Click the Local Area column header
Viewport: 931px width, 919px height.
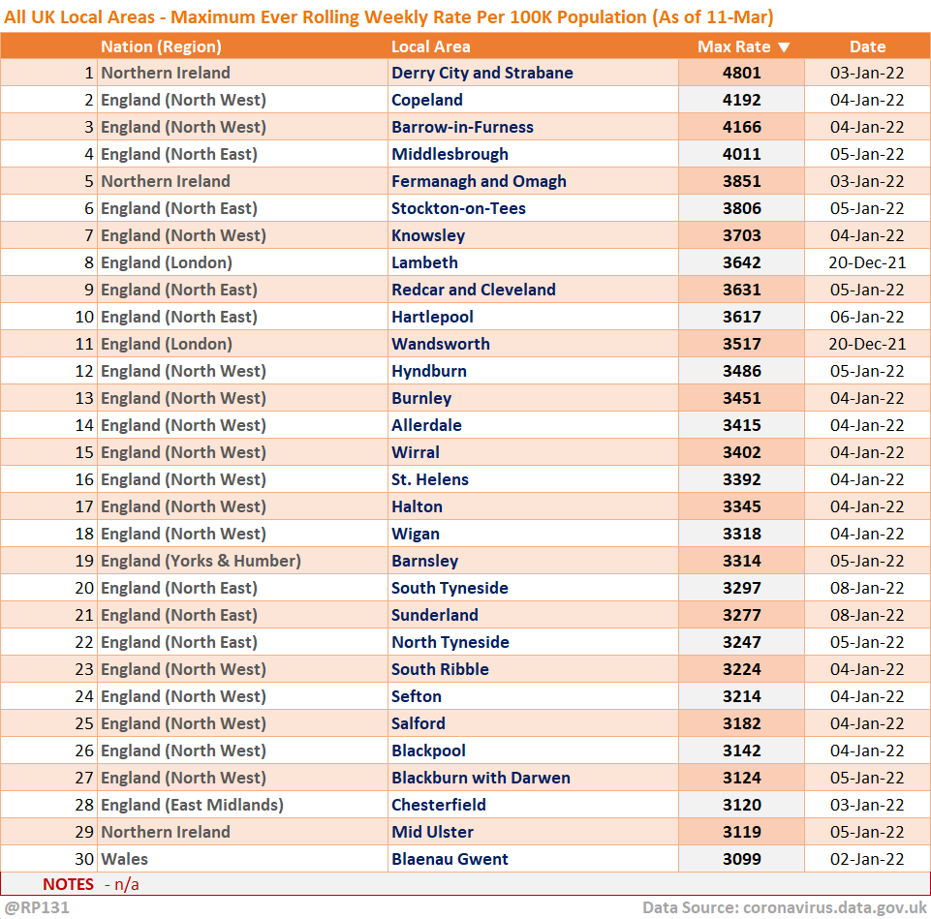430,46
